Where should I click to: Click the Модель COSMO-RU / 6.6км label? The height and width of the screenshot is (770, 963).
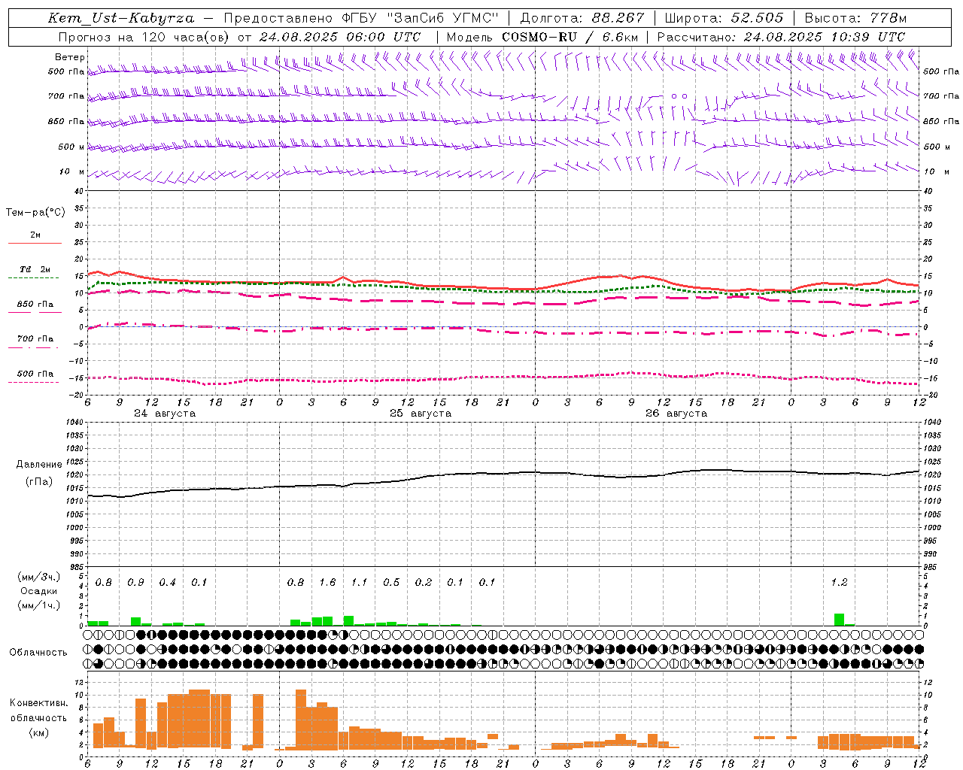click(x=542, y=37)
